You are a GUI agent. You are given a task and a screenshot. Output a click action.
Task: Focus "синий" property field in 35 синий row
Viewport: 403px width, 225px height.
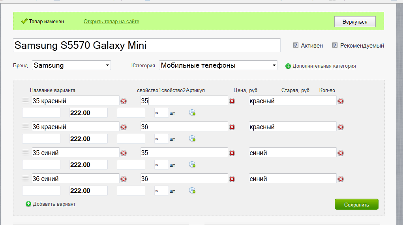[x=293, y=153]
